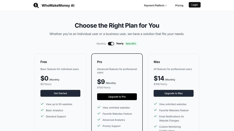Select the Monthly billing label
The width and height of the screenshot is (234, 131).
pos(101,44)
